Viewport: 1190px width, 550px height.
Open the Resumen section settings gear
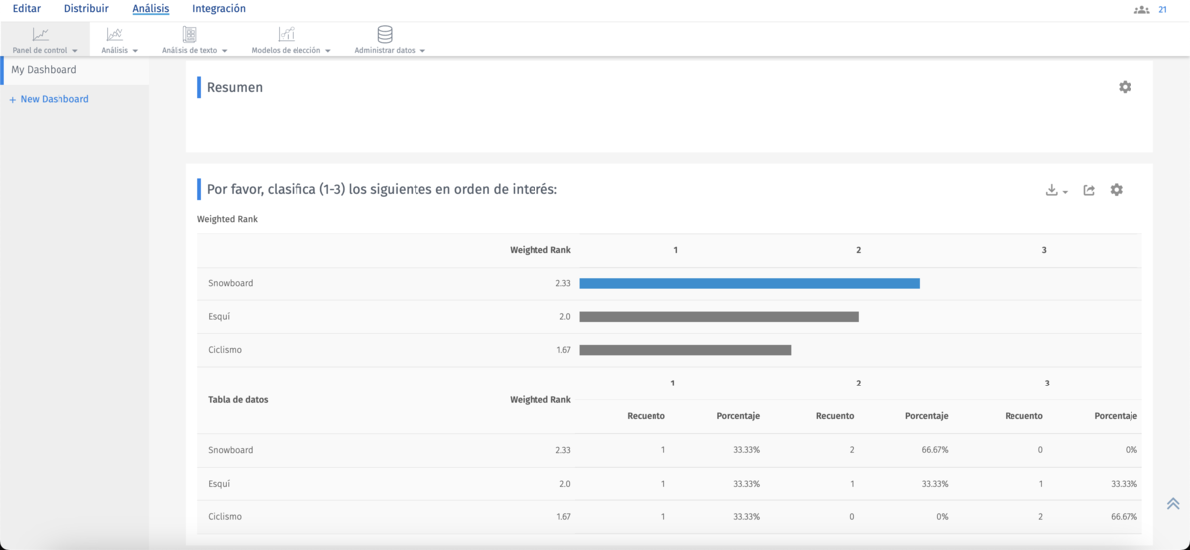pos(1125,87)
